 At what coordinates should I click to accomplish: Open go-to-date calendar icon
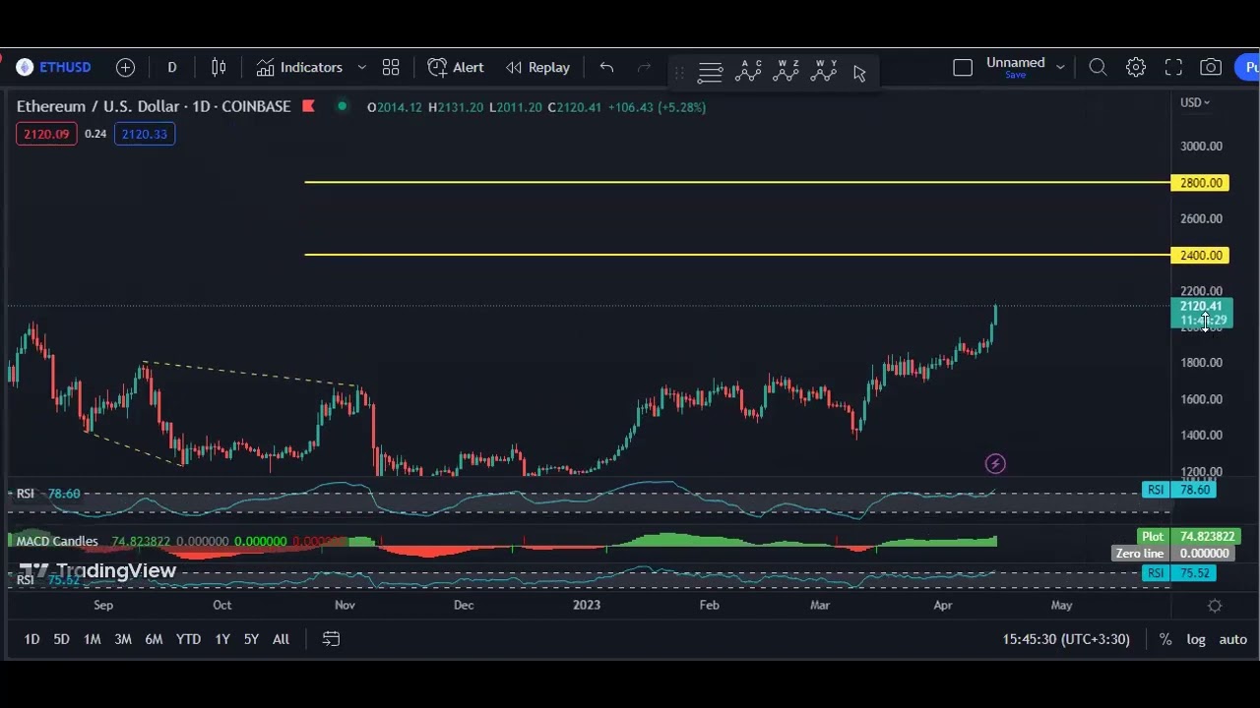click(331, 639)
